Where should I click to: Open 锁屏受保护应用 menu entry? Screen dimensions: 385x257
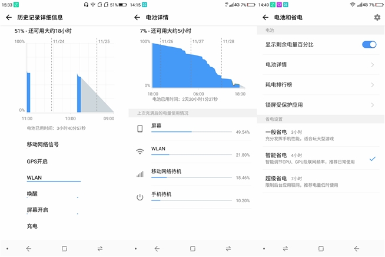[321, 105]
